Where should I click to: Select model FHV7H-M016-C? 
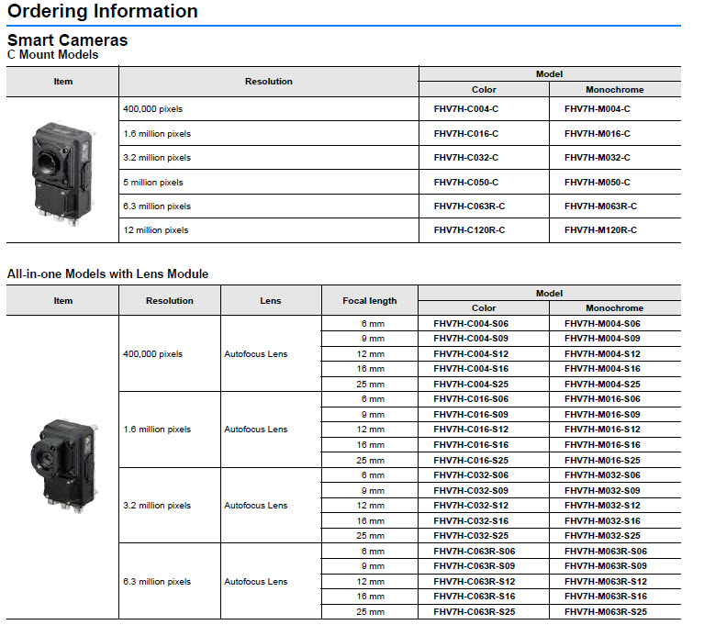598,133
